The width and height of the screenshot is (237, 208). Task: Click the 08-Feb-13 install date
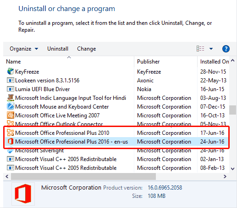point(212,168)
